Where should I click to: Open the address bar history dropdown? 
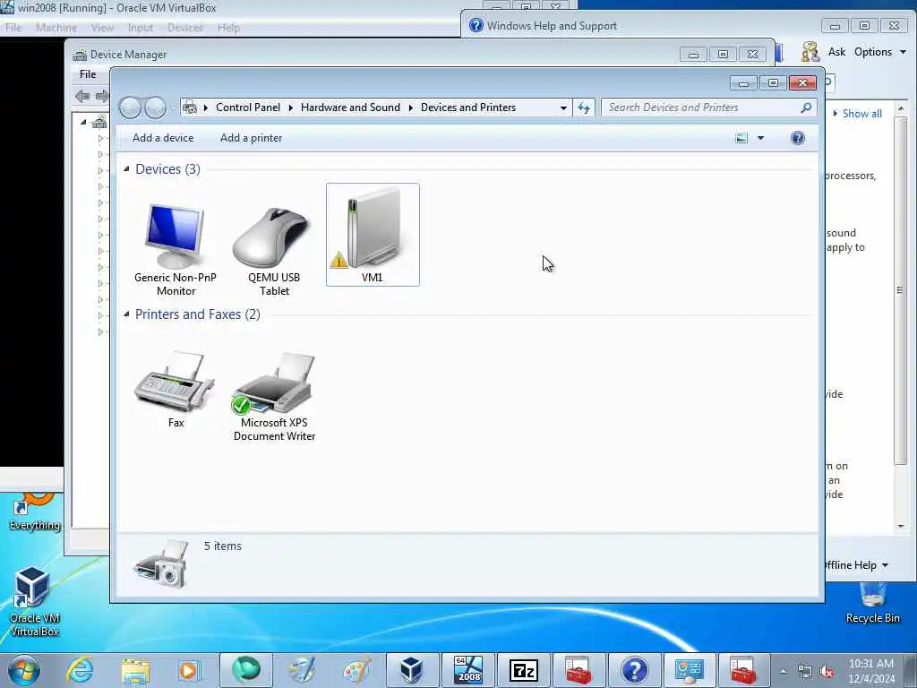[563, 107]
